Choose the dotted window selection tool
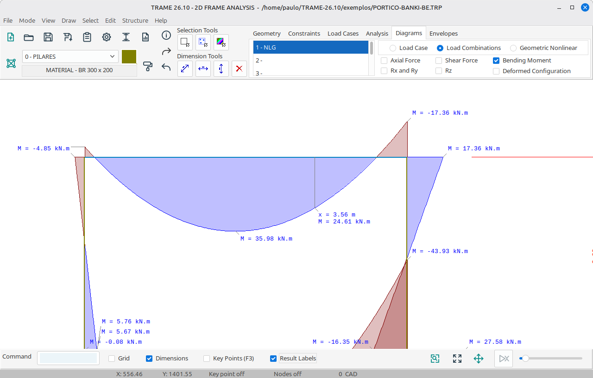The height and width of the screenshot is (378, 593). [203, 43]
